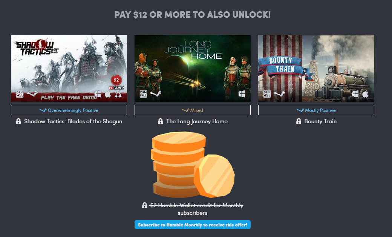Open the Mixed Steam review button
The image size is (392, 237).
pos(193,110)
